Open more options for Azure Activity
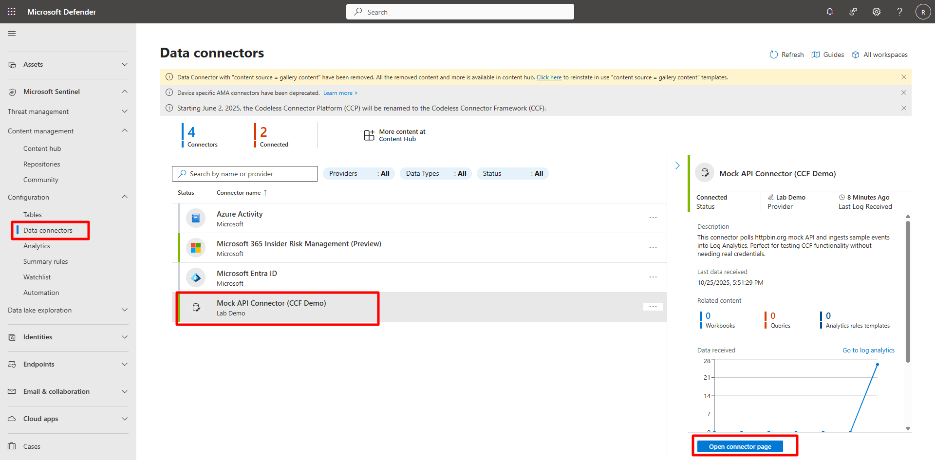This screenshot has height=460, width=935. pyautogui.click(x=653, y=218)
